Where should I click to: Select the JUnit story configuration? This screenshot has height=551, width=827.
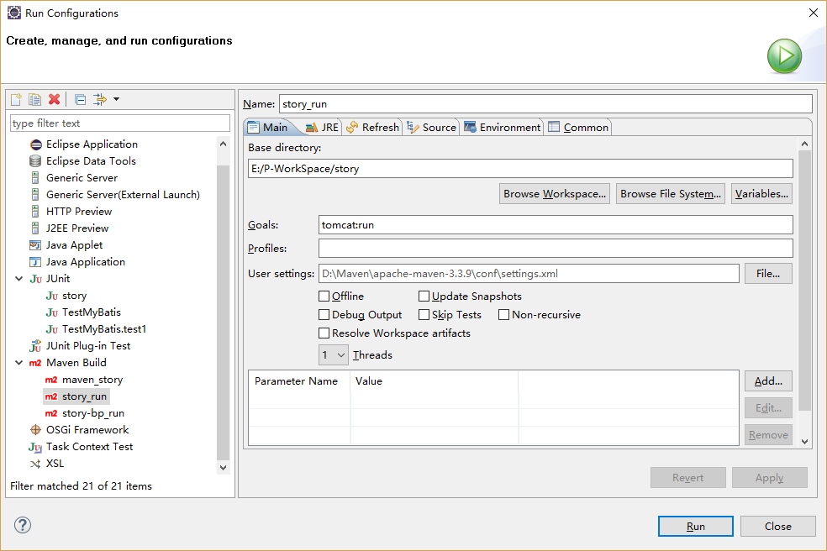pos(74,296)
